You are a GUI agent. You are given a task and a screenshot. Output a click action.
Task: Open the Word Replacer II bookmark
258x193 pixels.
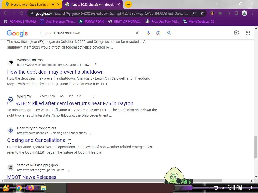click(x=199, y=22)
